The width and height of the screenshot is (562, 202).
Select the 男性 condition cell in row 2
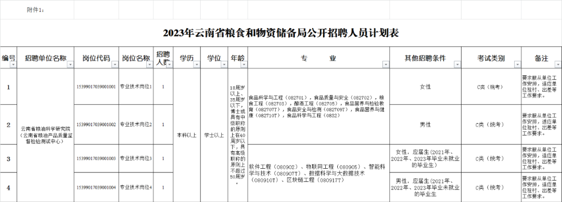pos(426,125)
